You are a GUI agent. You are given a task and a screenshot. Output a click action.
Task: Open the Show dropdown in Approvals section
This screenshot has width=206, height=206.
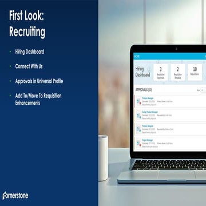click(203, 90)
